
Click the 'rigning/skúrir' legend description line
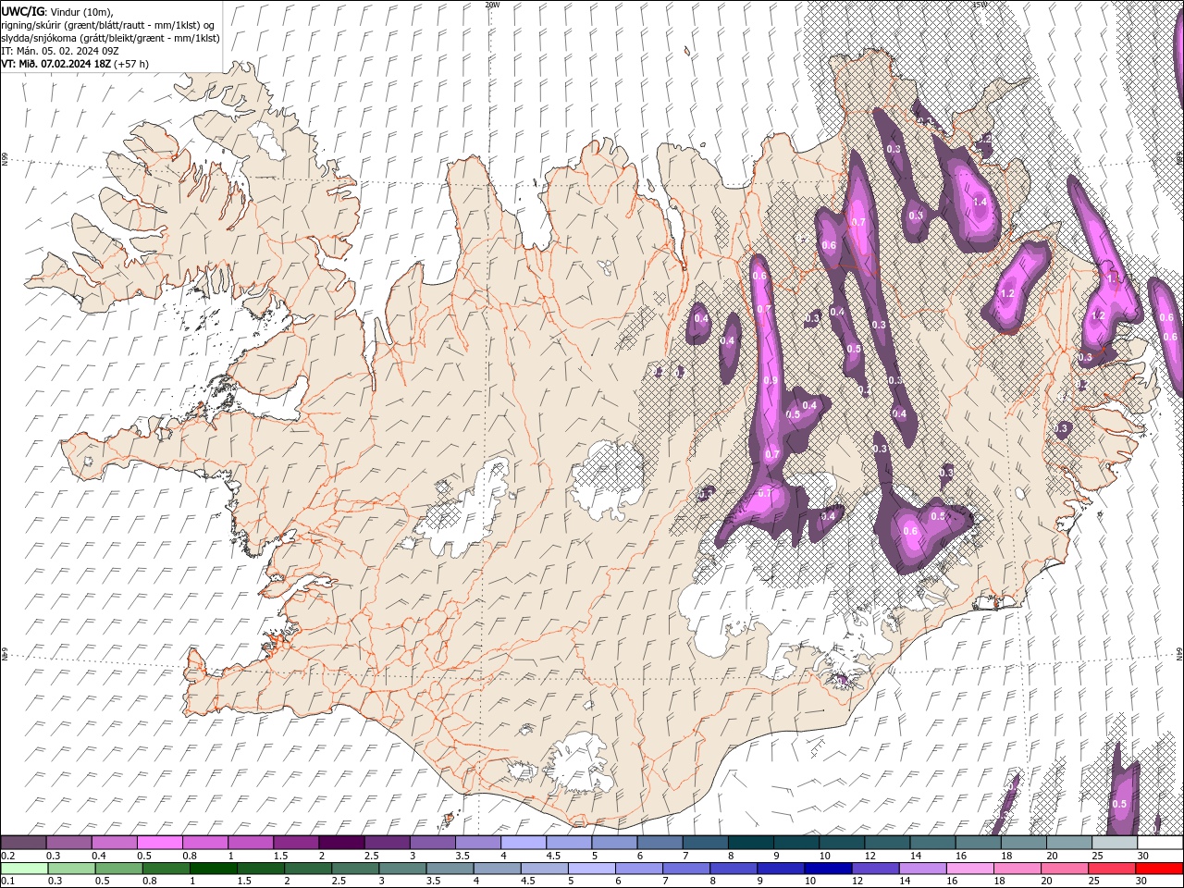[x=108, y=25]
